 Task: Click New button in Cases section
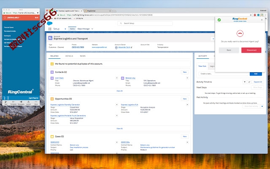pyautogui.click(x=185, y=136)
